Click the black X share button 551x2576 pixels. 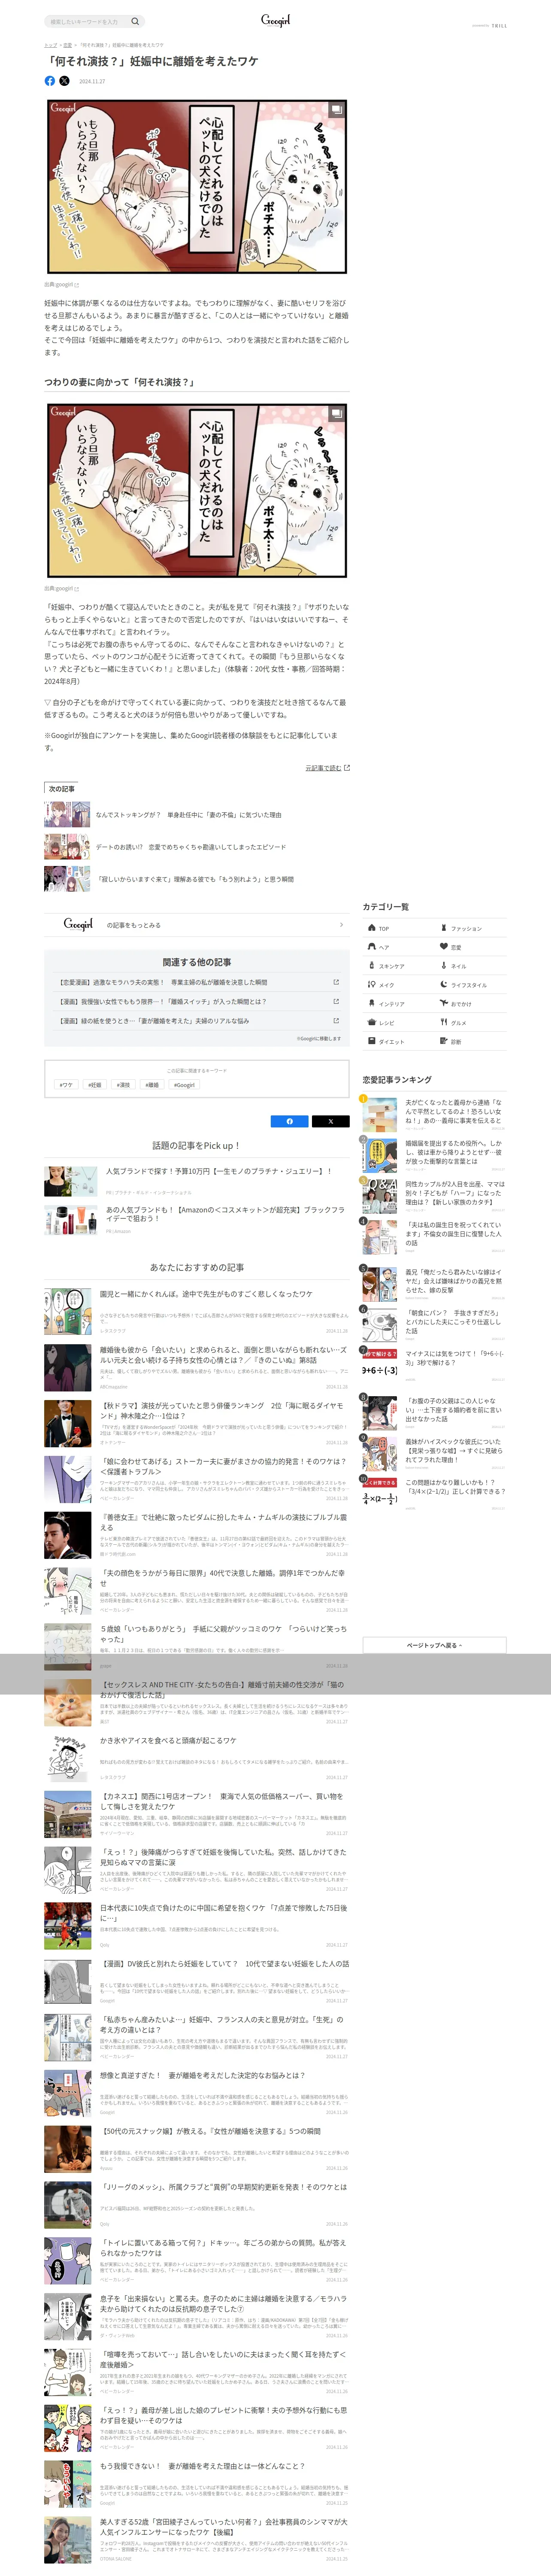330,1121
